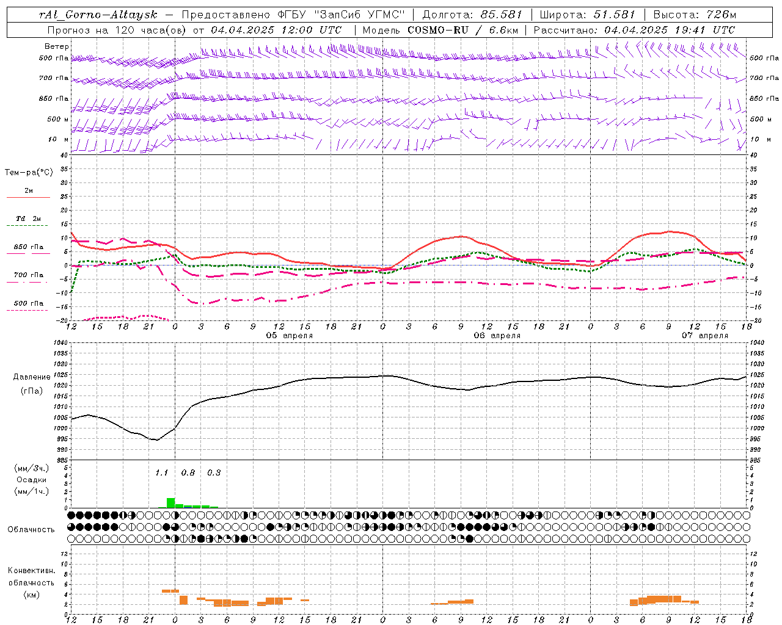Click the 'Тем-ра(°C)' temperature panel label
Image resolution: width=782 pixels, height=625 pixels.
(29, 173)
